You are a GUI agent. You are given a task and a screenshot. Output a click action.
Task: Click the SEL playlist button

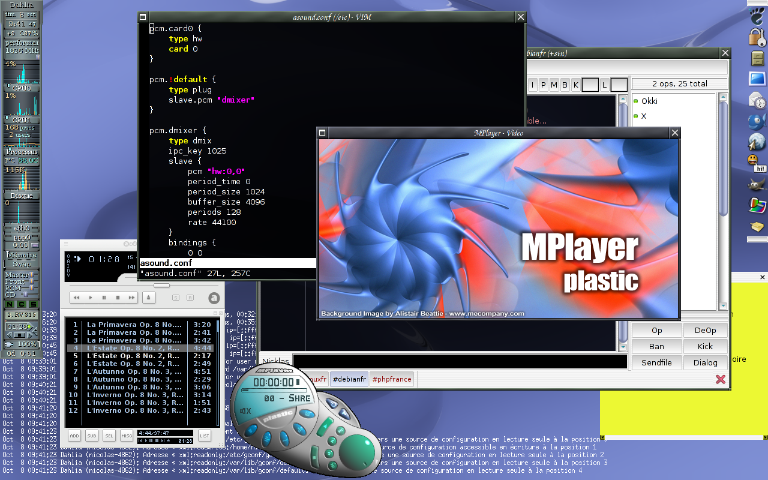click(x=109, y=436)
